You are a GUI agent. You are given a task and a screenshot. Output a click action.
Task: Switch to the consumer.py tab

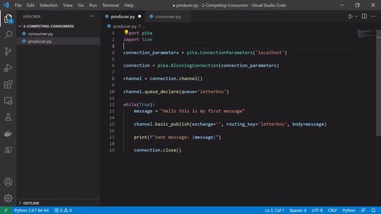tap(168, 17)
